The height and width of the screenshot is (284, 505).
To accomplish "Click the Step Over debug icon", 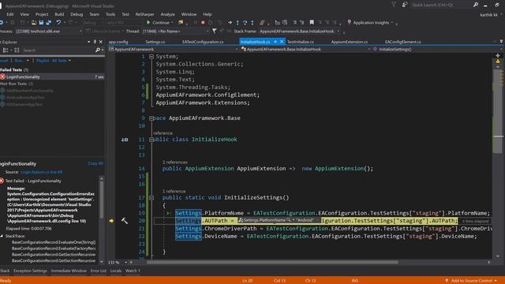I will [x=245, y=23].
